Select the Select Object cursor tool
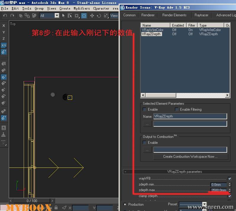Viewport: 236px width, 211px height. pyautogui.click(x=63, y=15)
